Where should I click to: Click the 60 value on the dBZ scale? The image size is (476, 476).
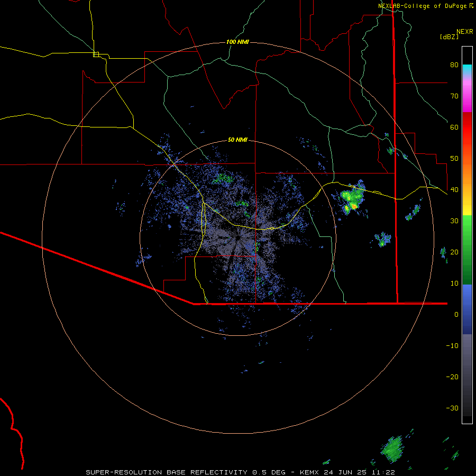(454, 127)
